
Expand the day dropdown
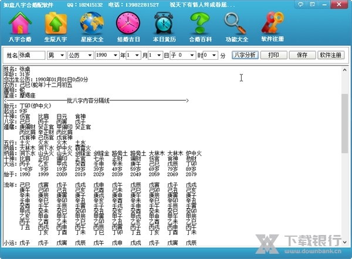159,55
